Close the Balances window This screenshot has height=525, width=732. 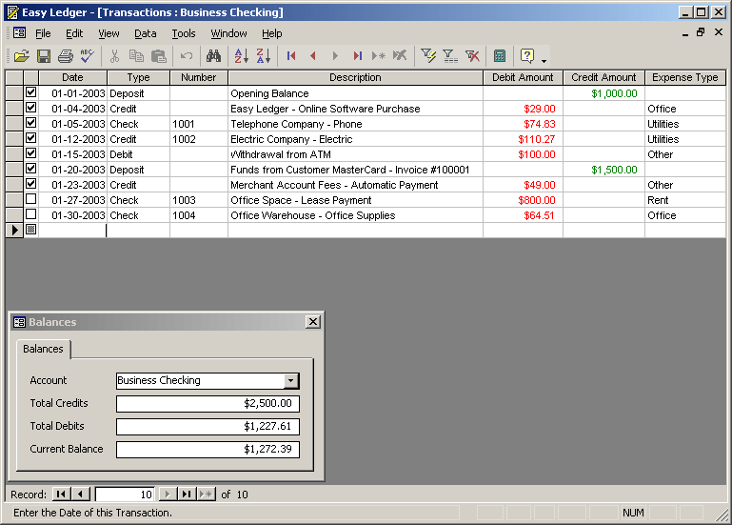[x=313, y=322]
